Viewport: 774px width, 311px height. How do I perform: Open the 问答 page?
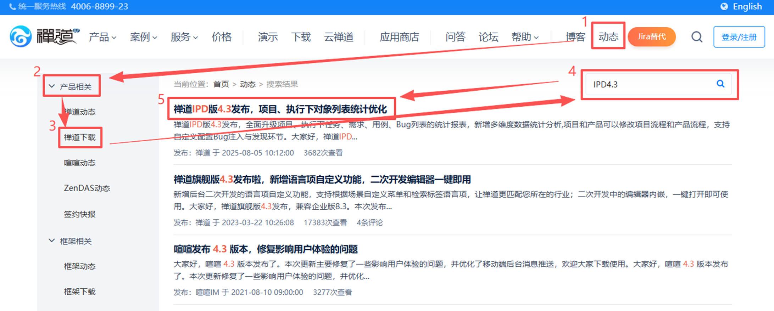(x=455, y=37)
